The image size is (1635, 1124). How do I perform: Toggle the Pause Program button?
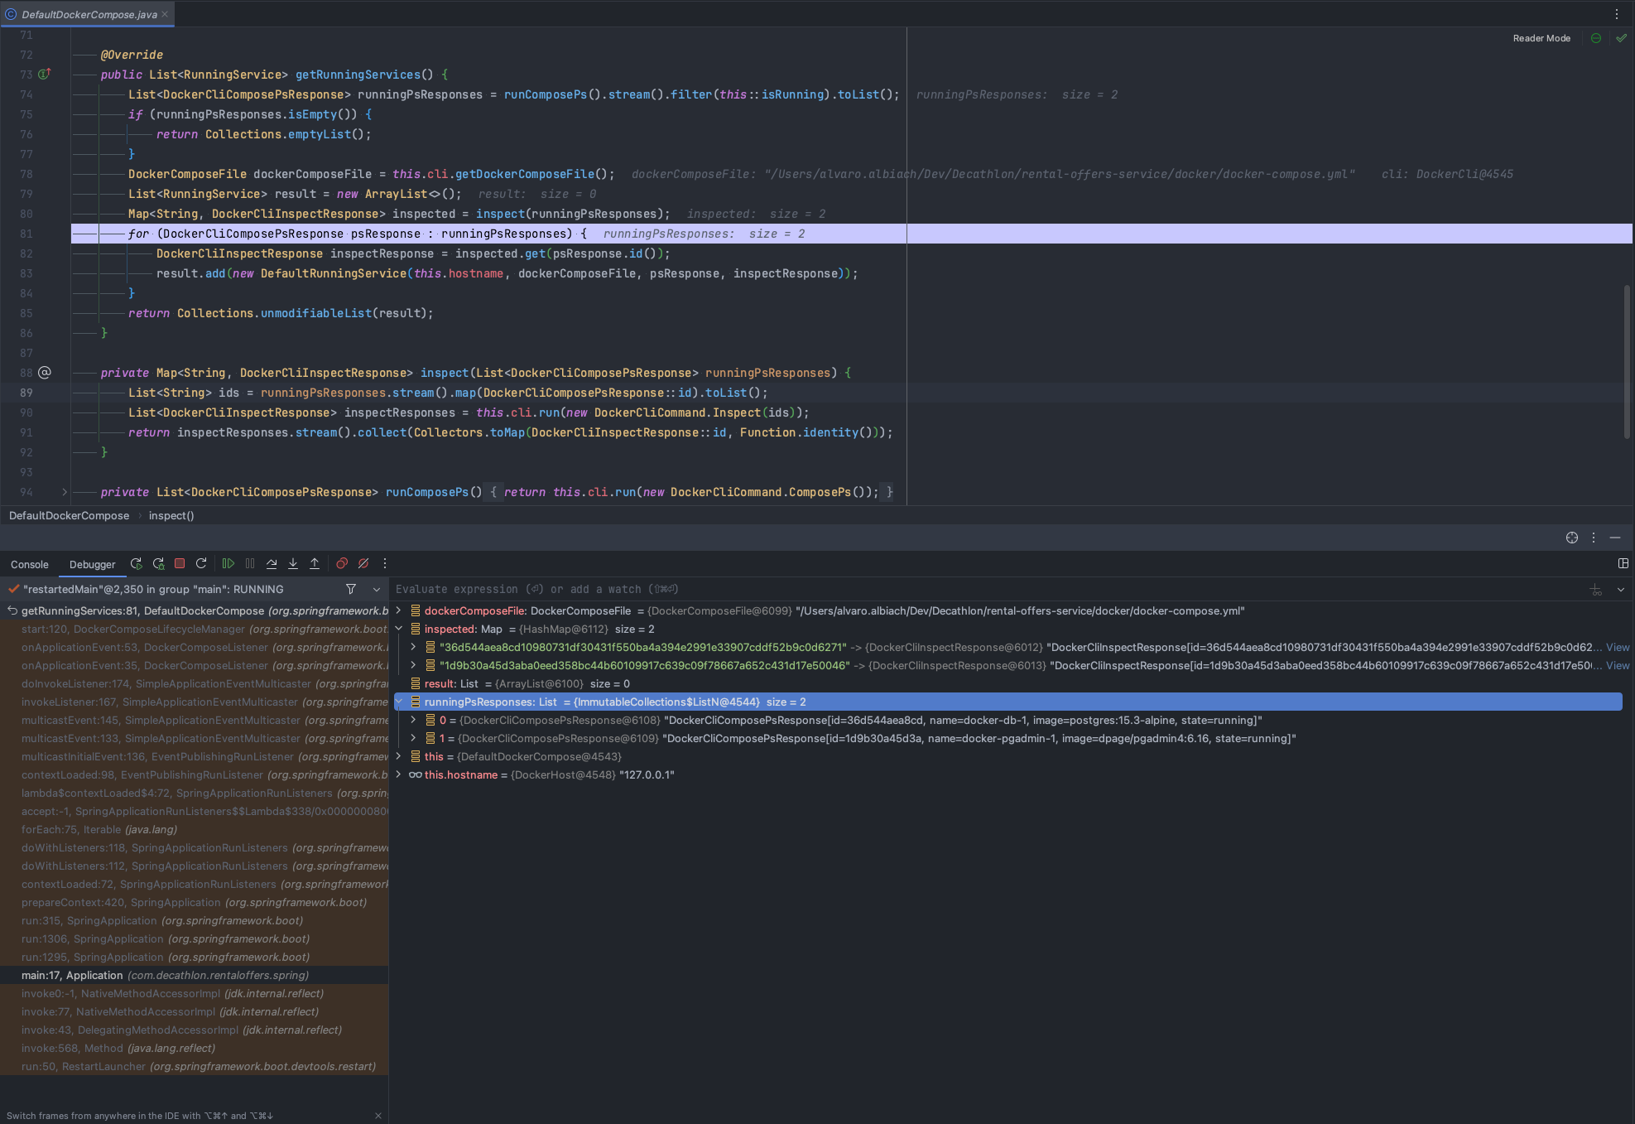250,563
